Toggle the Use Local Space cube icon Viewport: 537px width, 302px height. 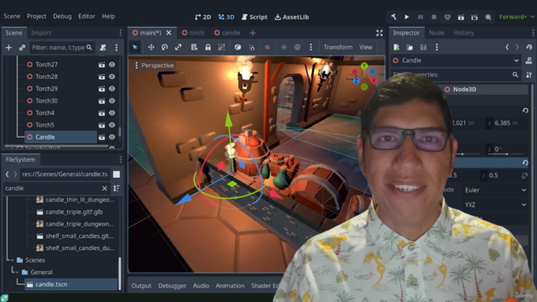coord(237,47)
